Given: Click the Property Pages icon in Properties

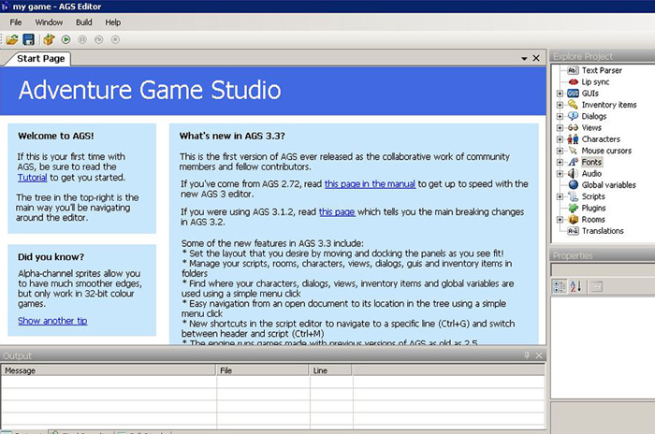Looking at the screenshot, I should point(597,286).
